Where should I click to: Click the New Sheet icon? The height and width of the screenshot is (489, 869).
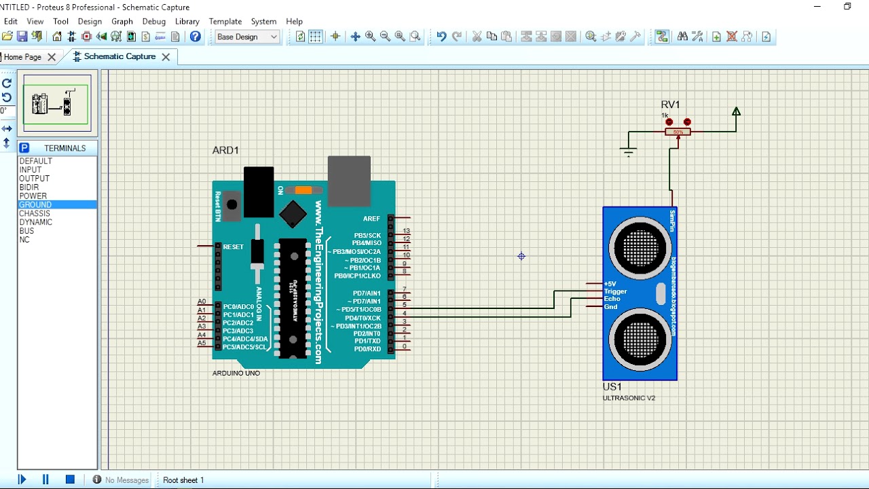tap(716, 37)
